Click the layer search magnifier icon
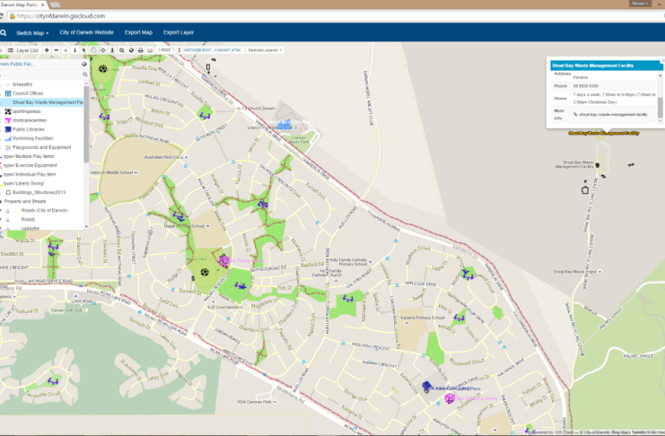665x436 pixels. click(85, 74)
